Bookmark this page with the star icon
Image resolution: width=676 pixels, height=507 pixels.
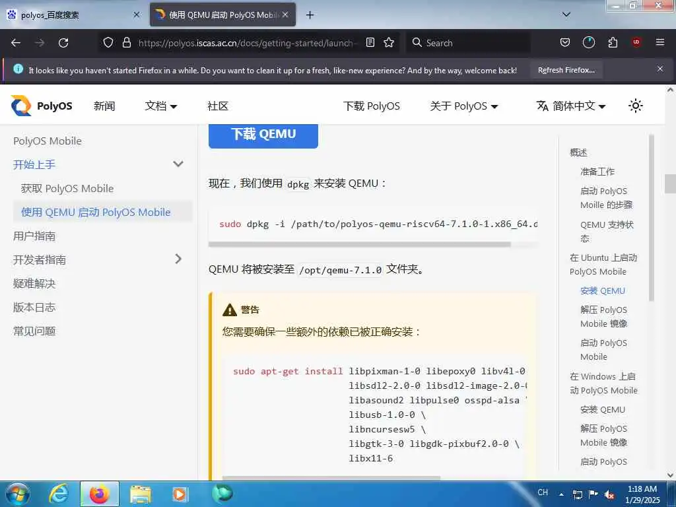[389, 42]
